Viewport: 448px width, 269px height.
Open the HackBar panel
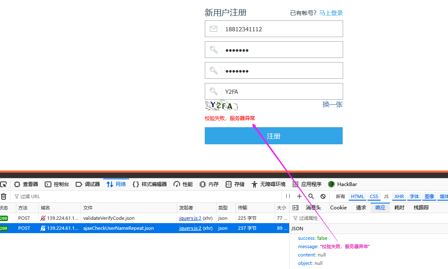point(343,184)
